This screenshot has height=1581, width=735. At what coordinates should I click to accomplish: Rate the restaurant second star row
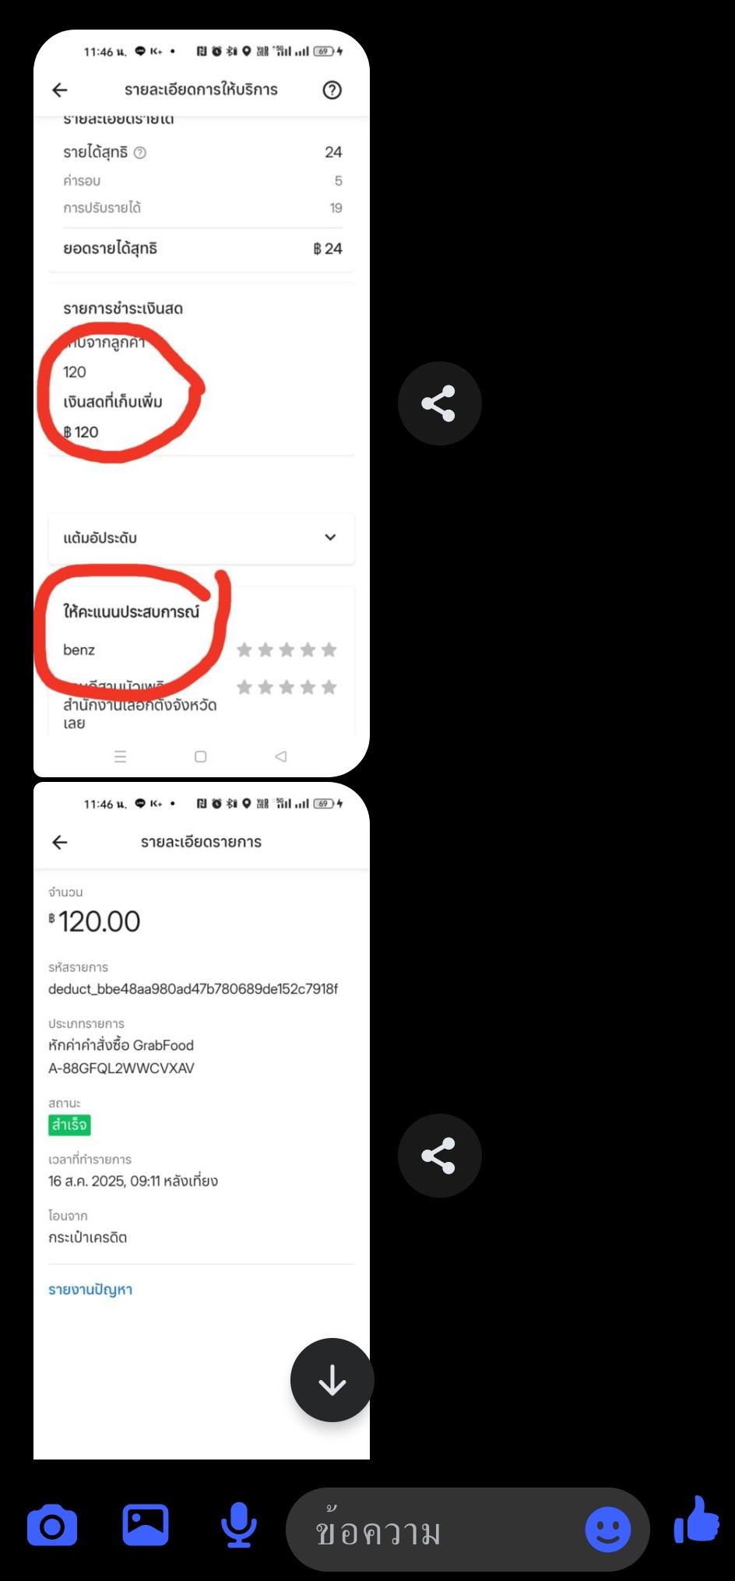click(287, 687)
